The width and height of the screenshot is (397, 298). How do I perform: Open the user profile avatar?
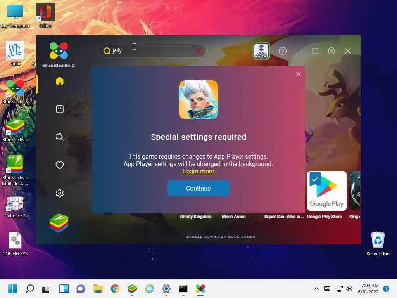click(x=261, y=51)
